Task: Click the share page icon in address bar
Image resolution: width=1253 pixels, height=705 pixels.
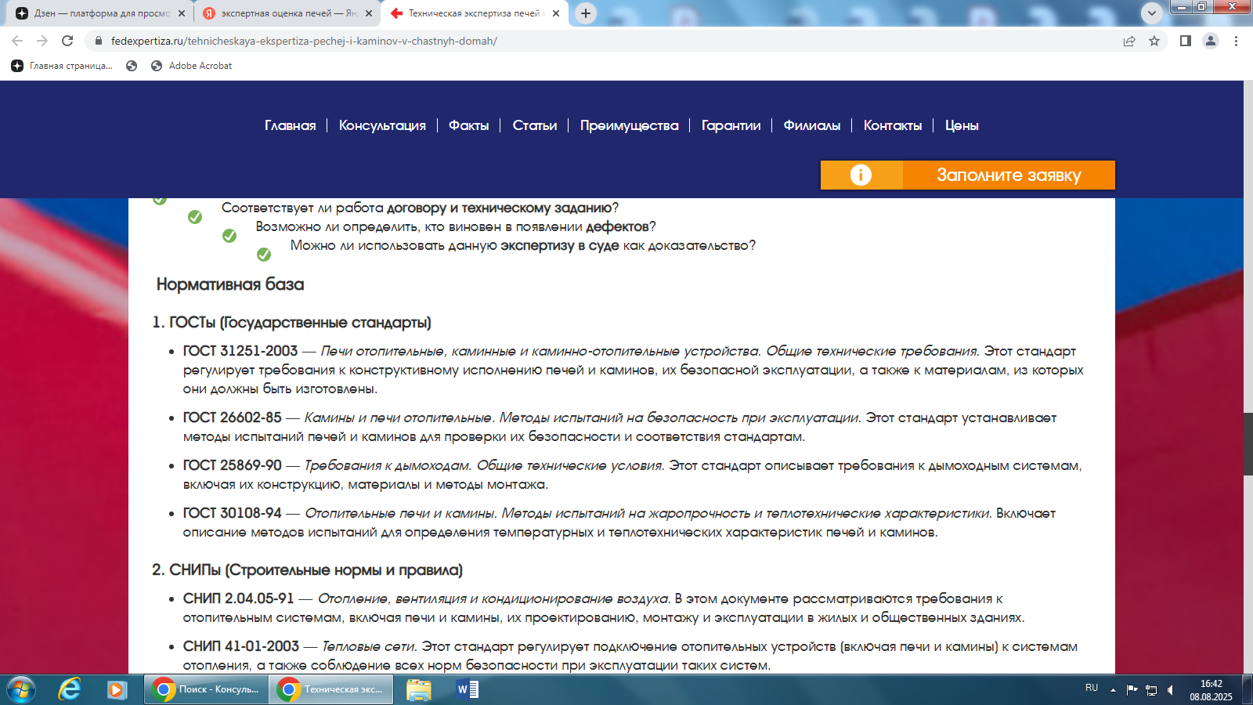Action: (x=1129, y=41)
